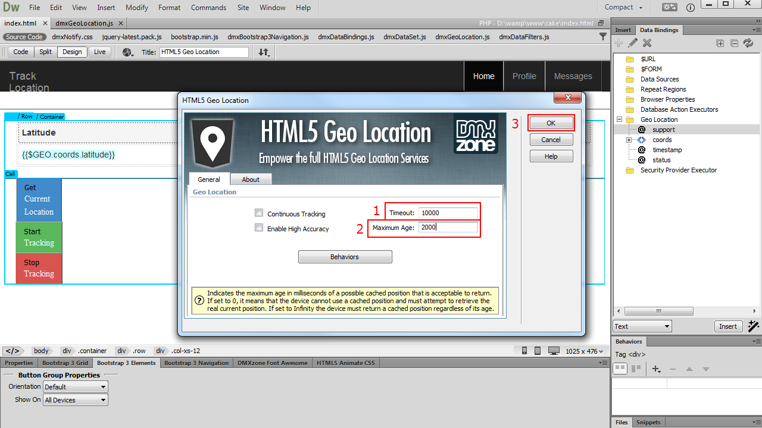Click the expand all icon in Data Bindings
This screenshot has width=762, height=428.
[720, 43]
